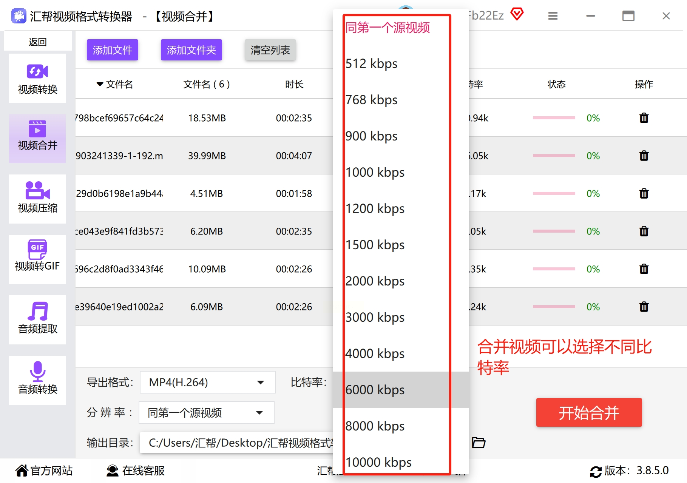Image resolution: width=687 pixels, height=483 pixels.
Task: Open the 视频转换 video convert tool
Action: tap(37, 78)
